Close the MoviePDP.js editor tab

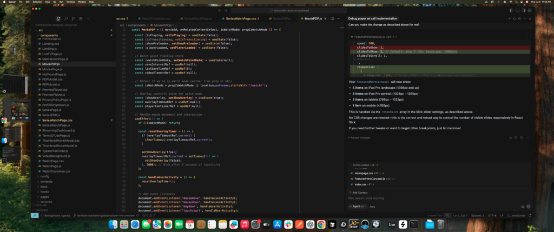(x=325, y=18)
